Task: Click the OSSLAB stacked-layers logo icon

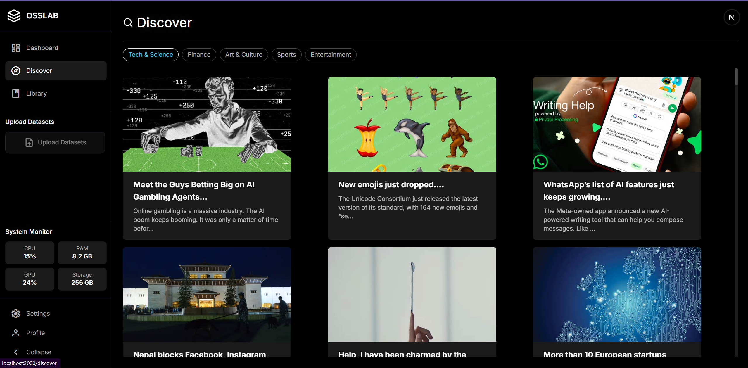Action: (x=14, y=15)
